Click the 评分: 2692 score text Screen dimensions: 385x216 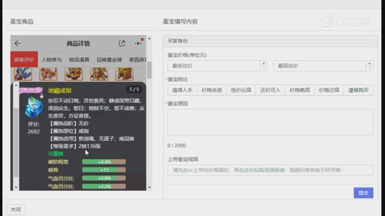34,128
